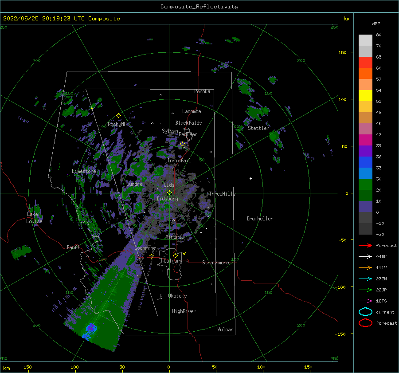The width and height of the screenshot is (399, 373).
Task: Select the light gray swatch between 80 and 70 dBZ
Action: click(x=365, y=40)
